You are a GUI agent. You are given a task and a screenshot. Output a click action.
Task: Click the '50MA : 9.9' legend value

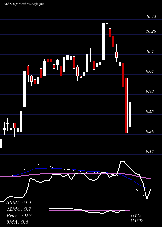pyautogui.click(x=19, y=203)
